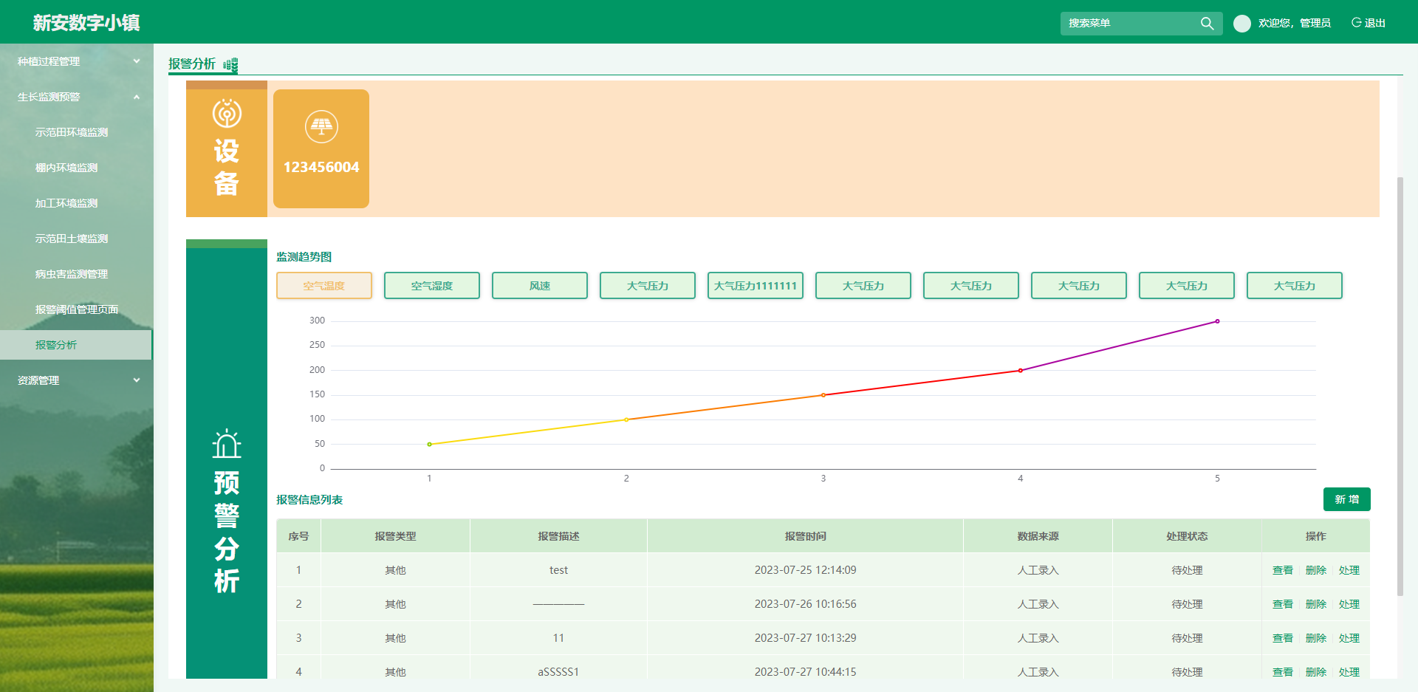The height and width of the screenshot is (692, 1418).
Task: Click 查看 for the test alarm row
Action: (1283, 570)
